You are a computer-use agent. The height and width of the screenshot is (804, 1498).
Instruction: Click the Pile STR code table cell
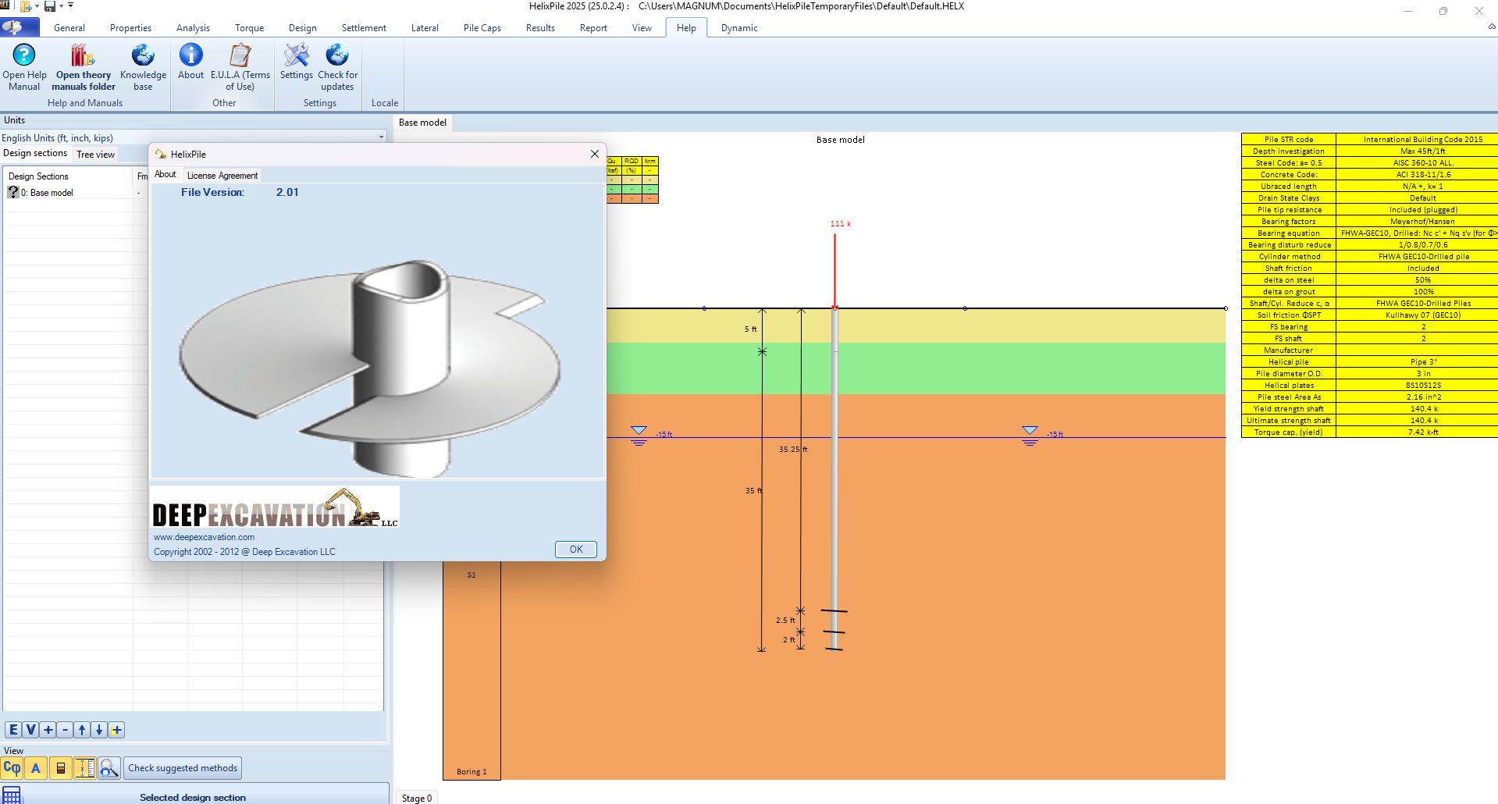[x=1289, y=140]
